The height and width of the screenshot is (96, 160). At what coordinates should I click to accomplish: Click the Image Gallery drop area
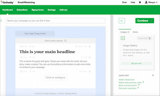coord(136,50)
